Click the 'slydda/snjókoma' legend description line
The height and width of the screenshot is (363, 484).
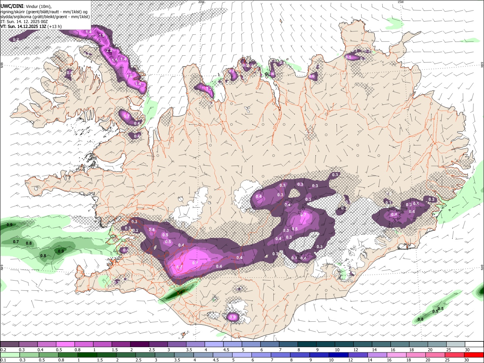click(x=45, y=17)
